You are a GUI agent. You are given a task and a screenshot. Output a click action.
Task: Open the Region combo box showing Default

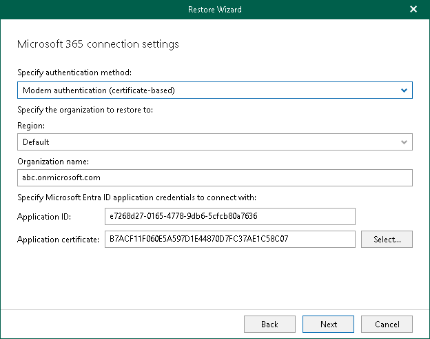coord(207,142)
